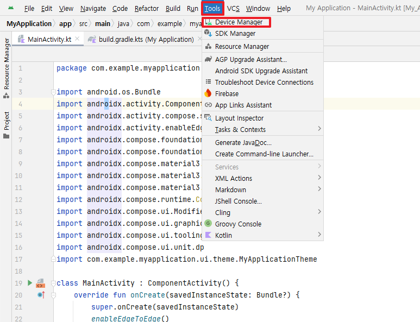Click the Device Manager menu icon
Screen dimensions: 420x322
(x=208, y=22)
